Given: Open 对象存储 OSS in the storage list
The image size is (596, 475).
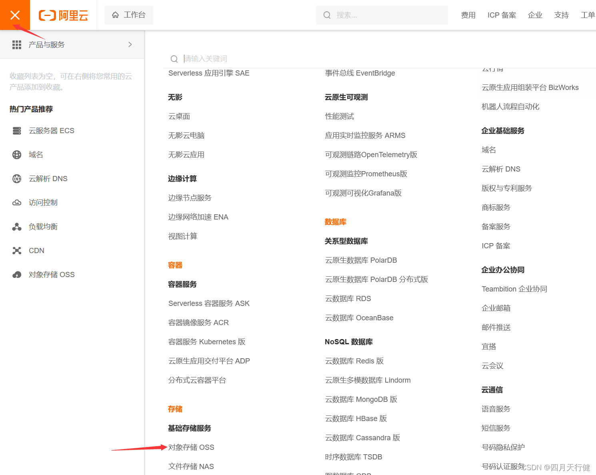Looking at the screenshot, I should pyautogui.click(x=191, y=447).
